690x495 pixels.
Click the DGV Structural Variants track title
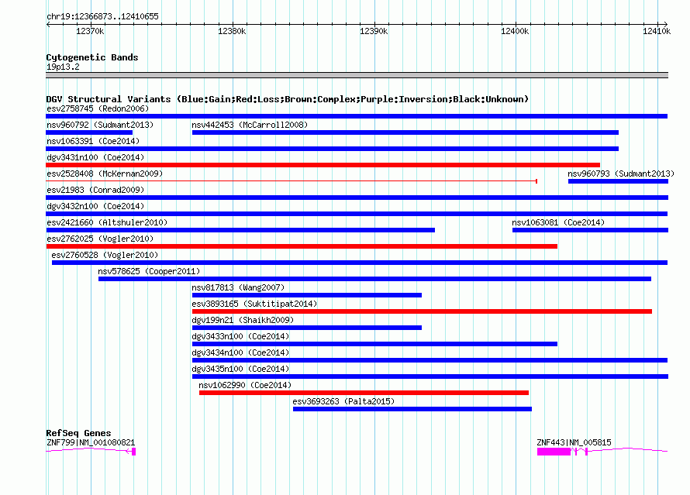pyautogui.click(x=288, y=99)
